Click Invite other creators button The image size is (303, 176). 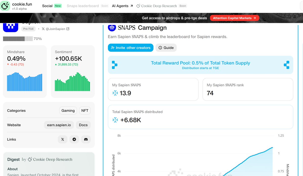coord(131,48)
